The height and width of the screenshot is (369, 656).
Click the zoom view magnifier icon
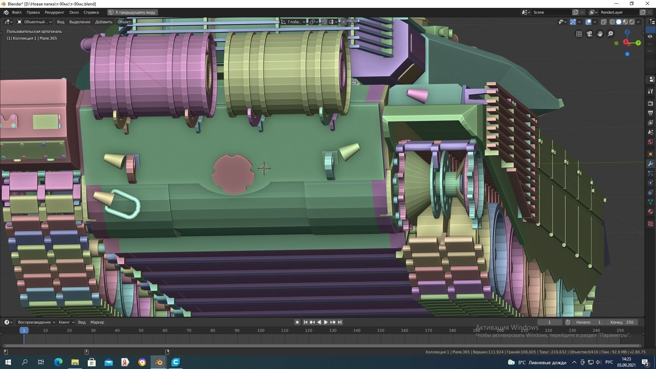click(610, 34)
